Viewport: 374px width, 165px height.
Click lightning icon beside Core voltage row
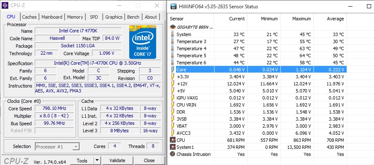[172, 70]
